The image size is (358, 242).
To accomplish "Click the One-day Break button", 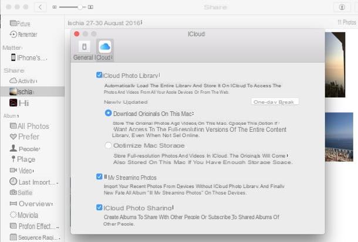I will 275,102.
